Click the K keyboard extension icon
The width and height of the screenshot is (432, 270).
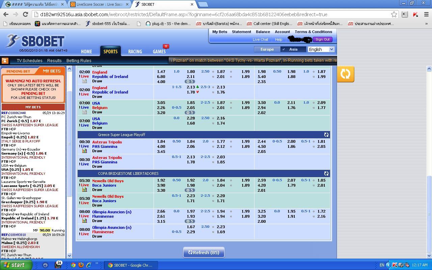pos(404,14)
